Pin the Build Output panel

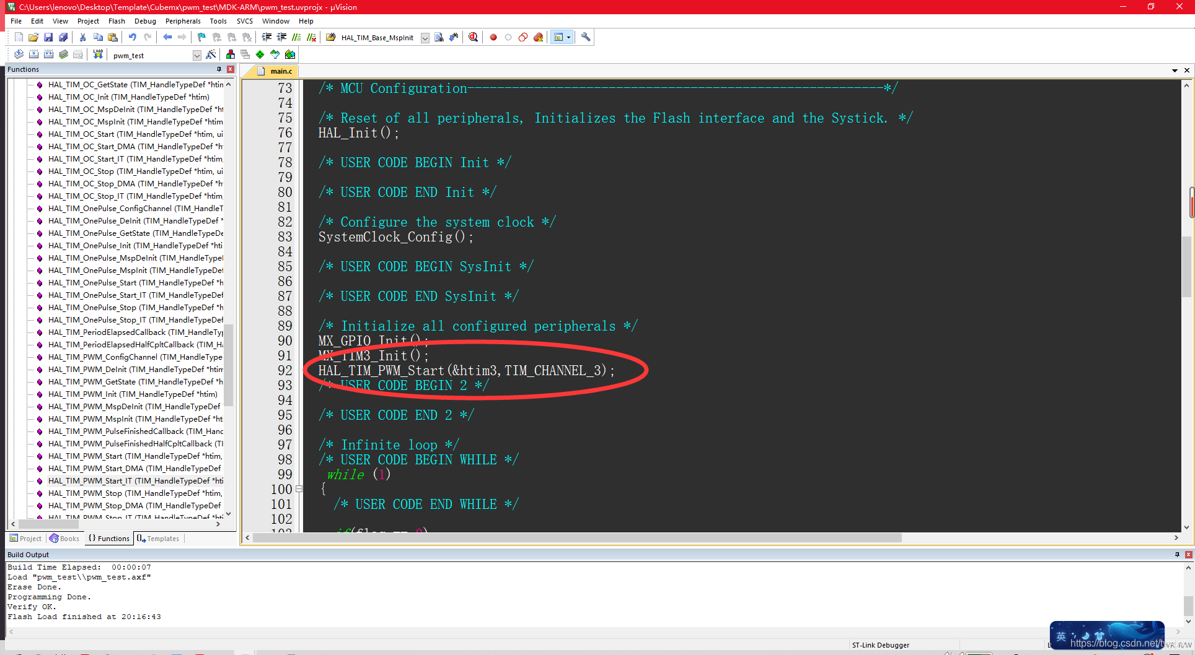(x=1177, y=555)
